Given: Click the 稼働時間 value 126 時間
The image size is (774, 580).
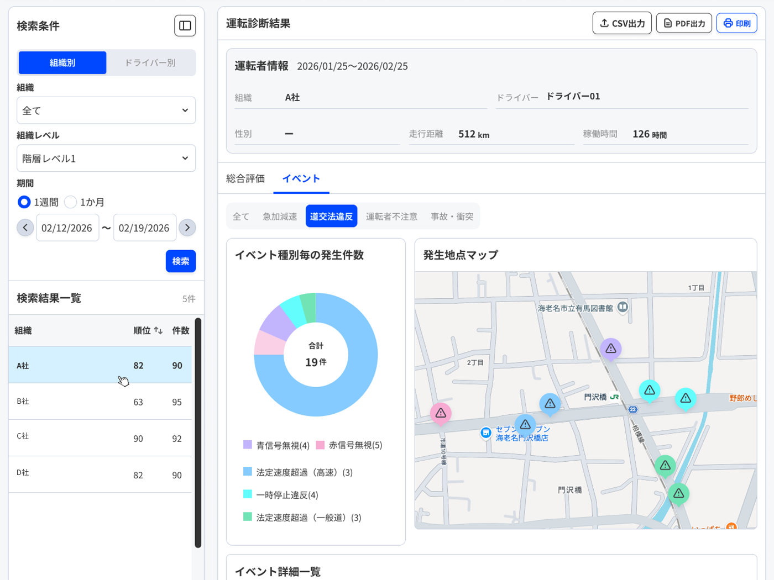Looking at the screenshot, I should tap(649, 134).
